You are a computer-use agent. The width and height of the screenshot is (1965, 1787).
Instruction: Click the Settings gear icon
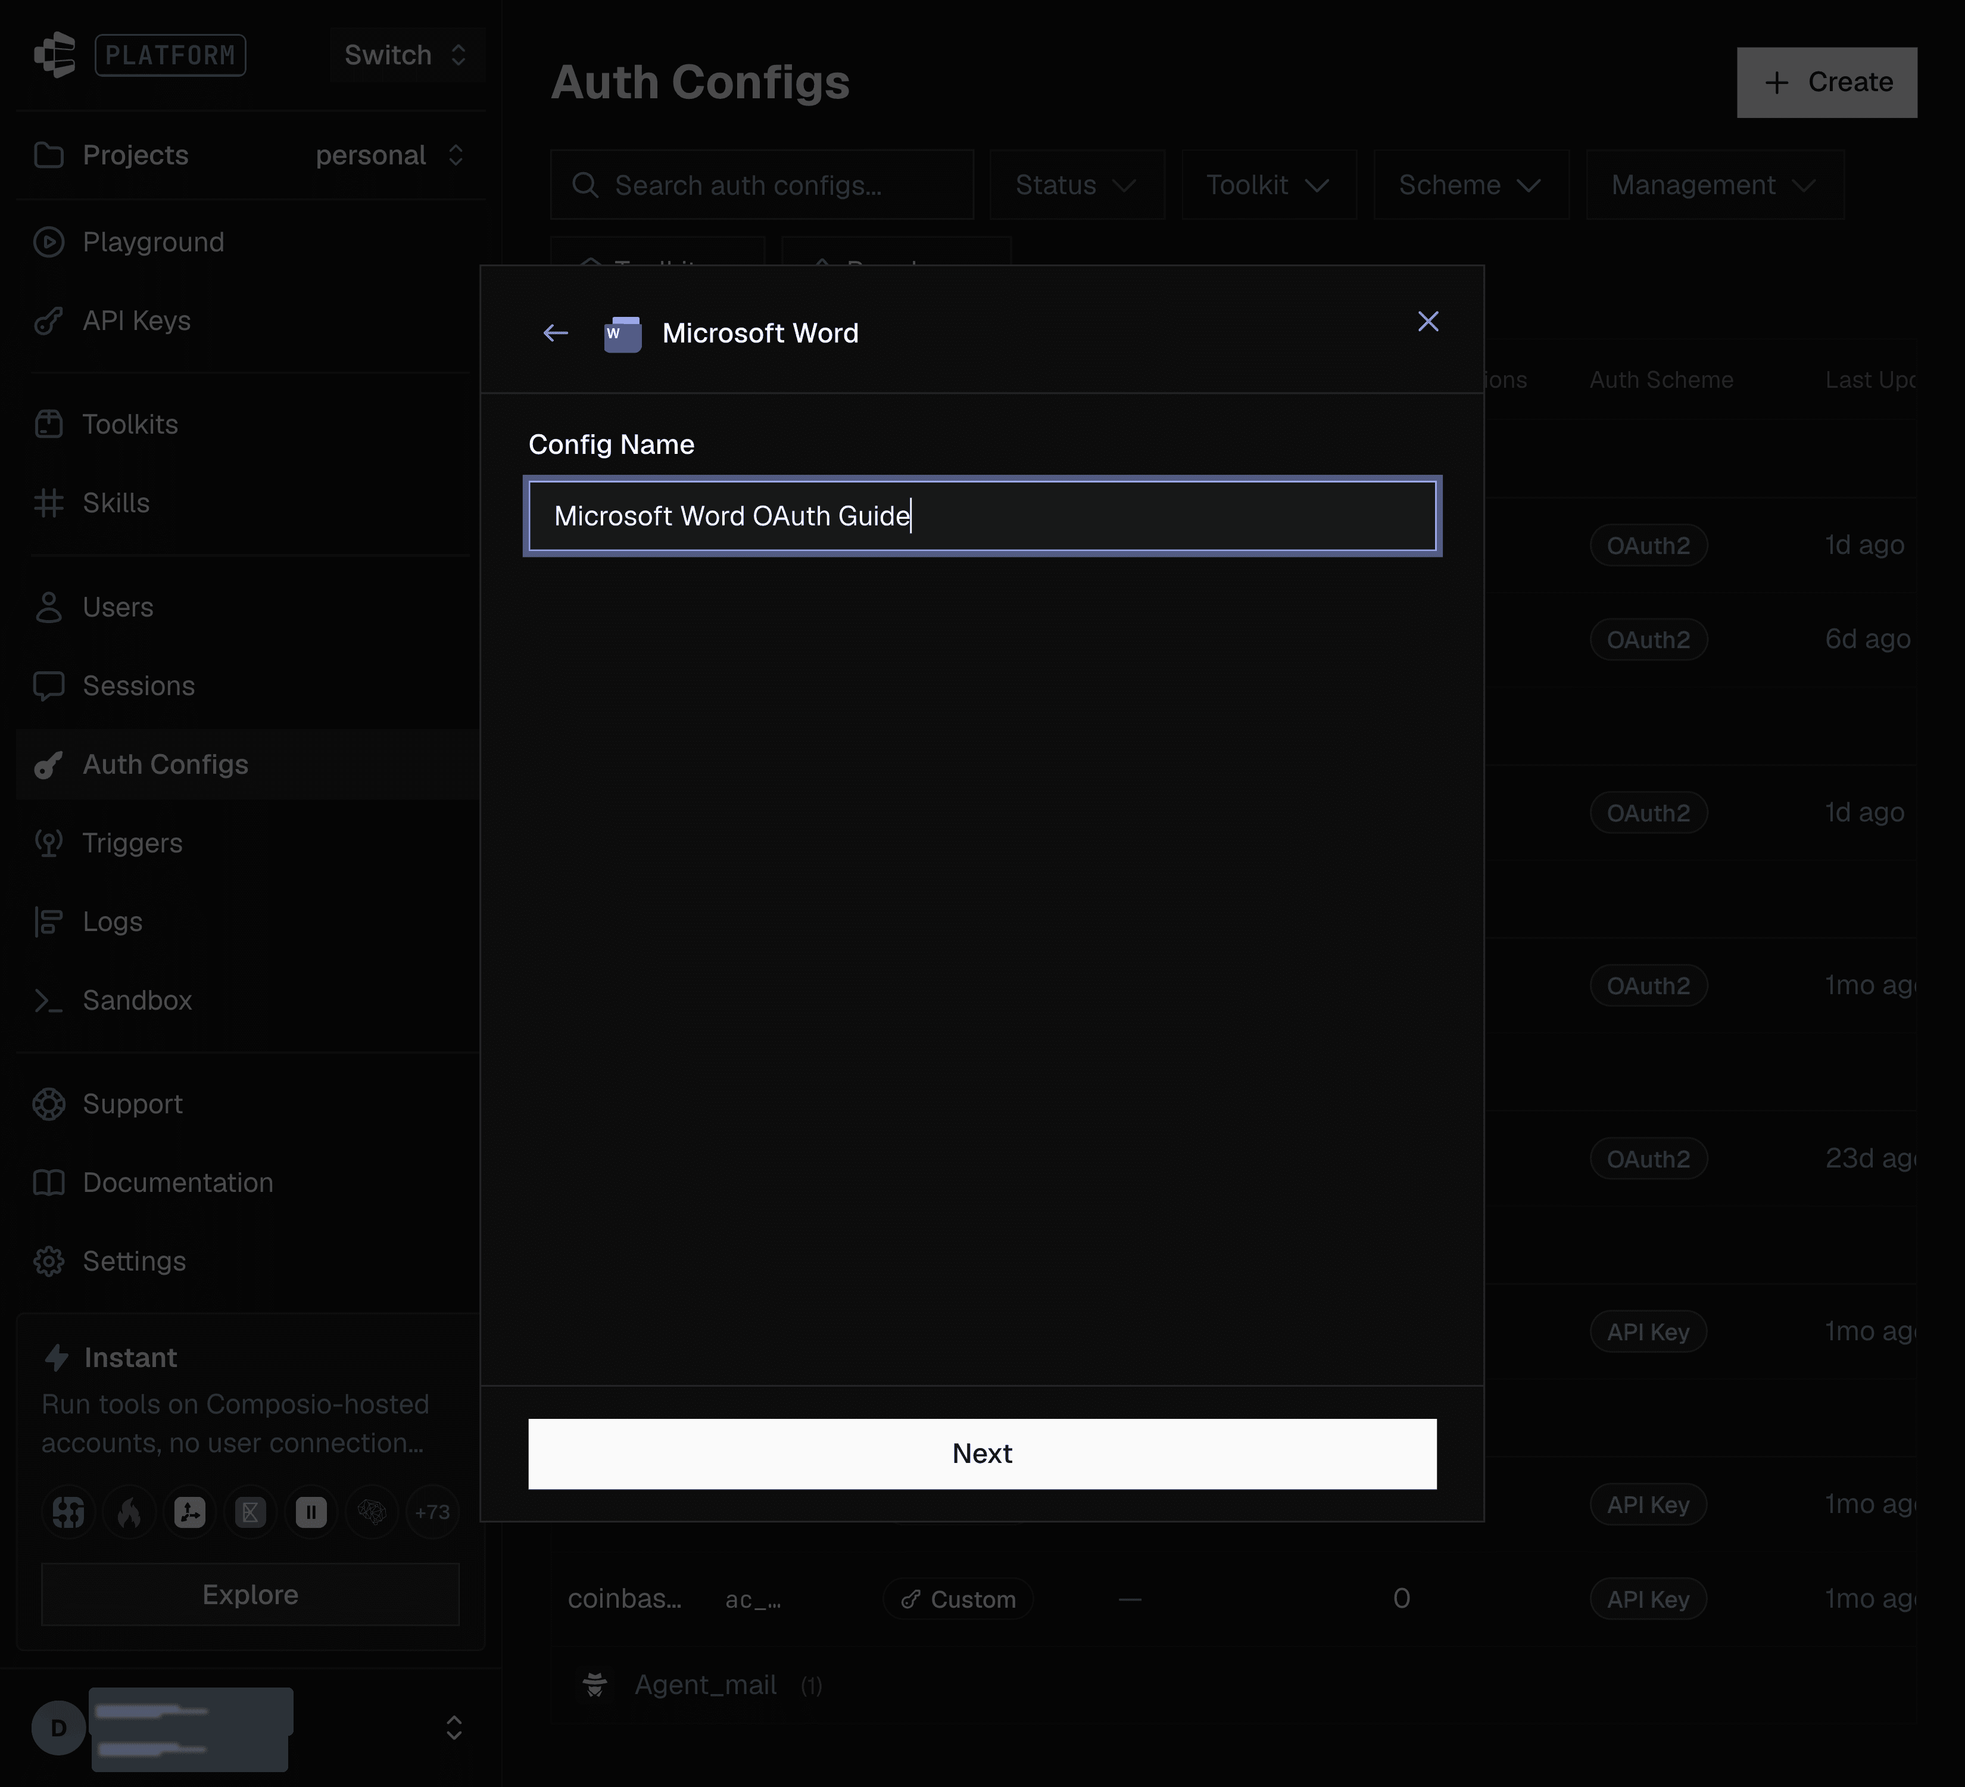(49, 1262)
